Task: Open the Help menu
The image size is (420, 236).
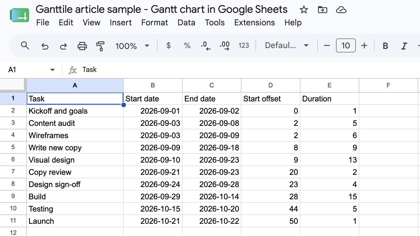Action: click(x=293, y=23)
